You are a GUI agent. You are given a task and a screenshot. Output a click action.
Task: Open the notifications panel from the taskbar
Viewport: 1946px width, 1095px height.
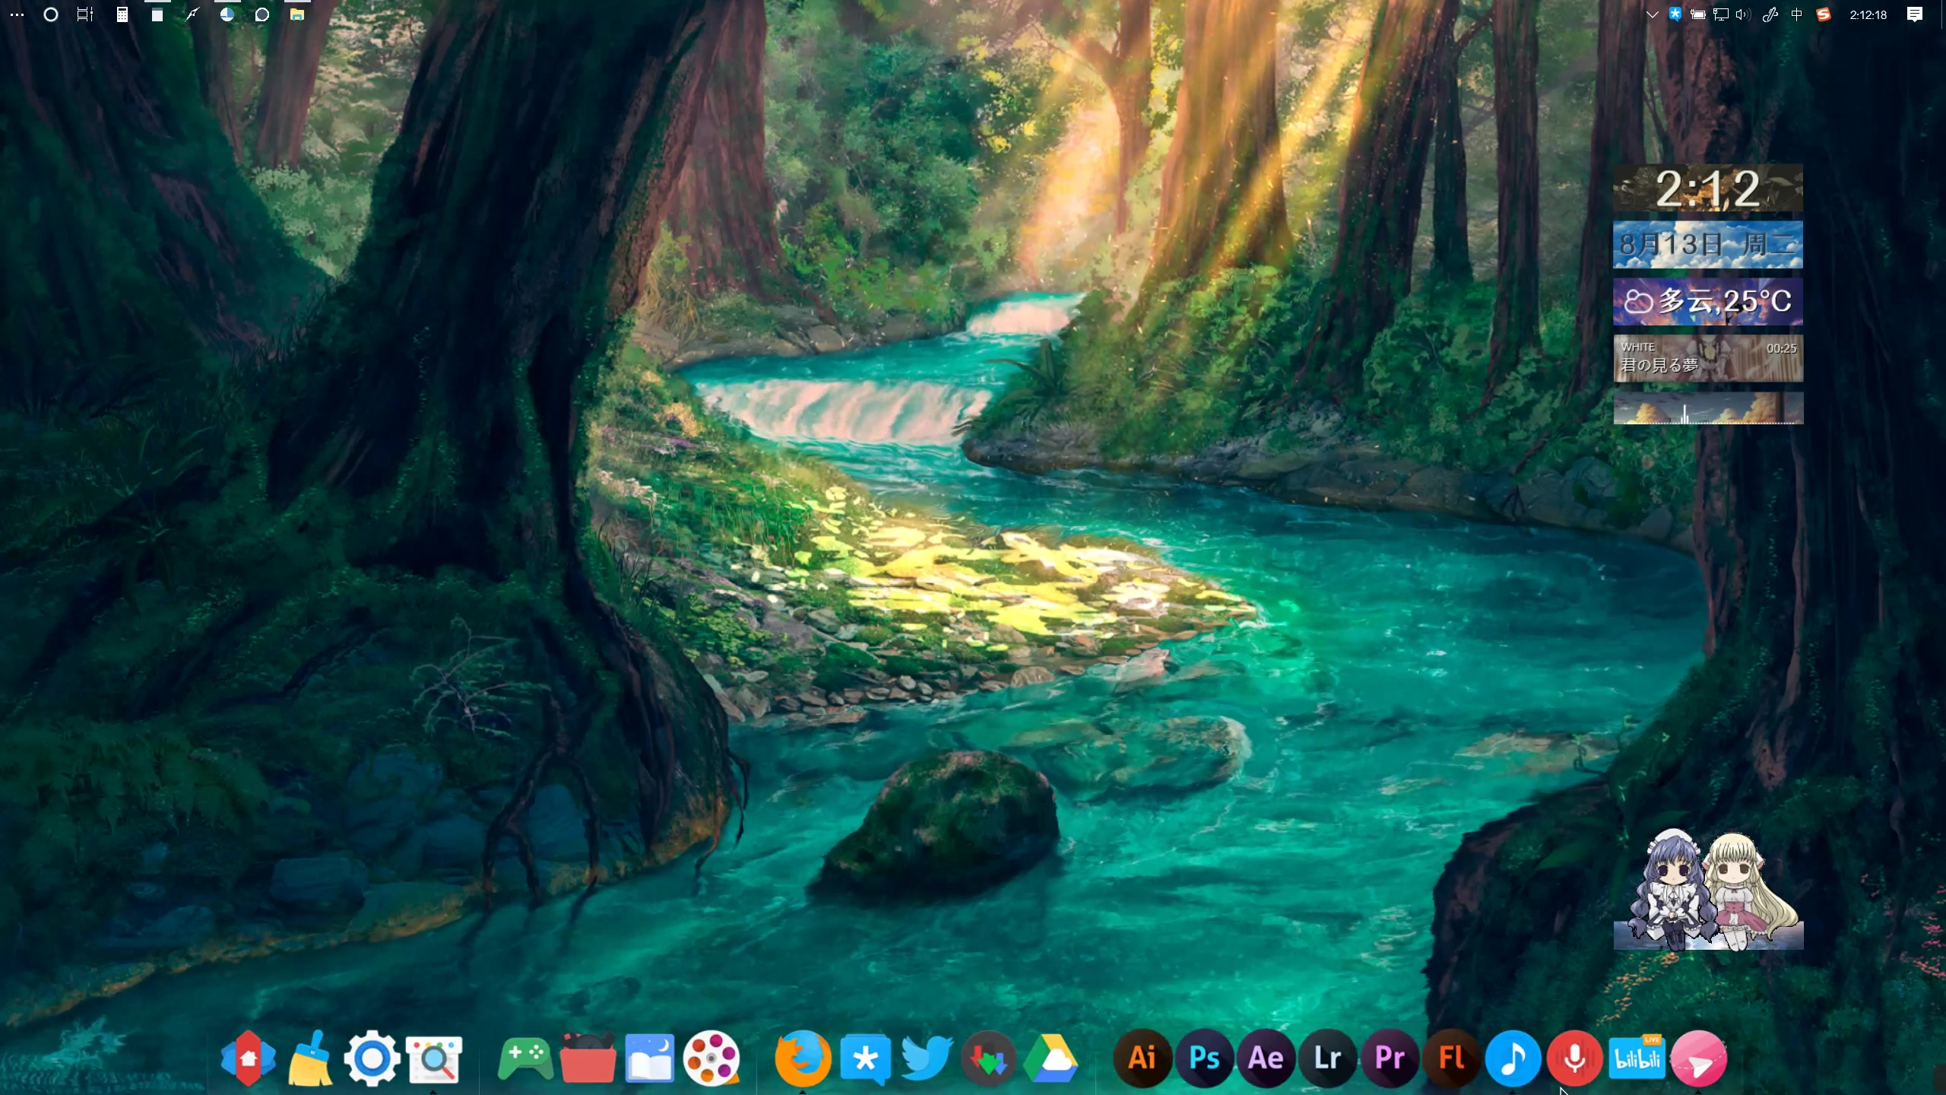point(1915,14)
